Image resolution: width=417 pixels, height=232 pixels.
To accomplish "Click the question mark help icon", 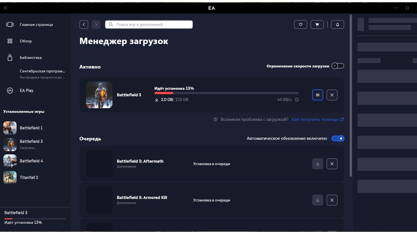I will [215, 119].
